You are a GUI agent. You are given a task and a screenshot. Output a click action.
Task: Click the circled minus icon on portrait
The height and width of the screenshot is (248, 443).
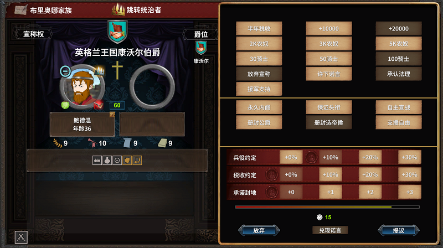click(65, 71)
